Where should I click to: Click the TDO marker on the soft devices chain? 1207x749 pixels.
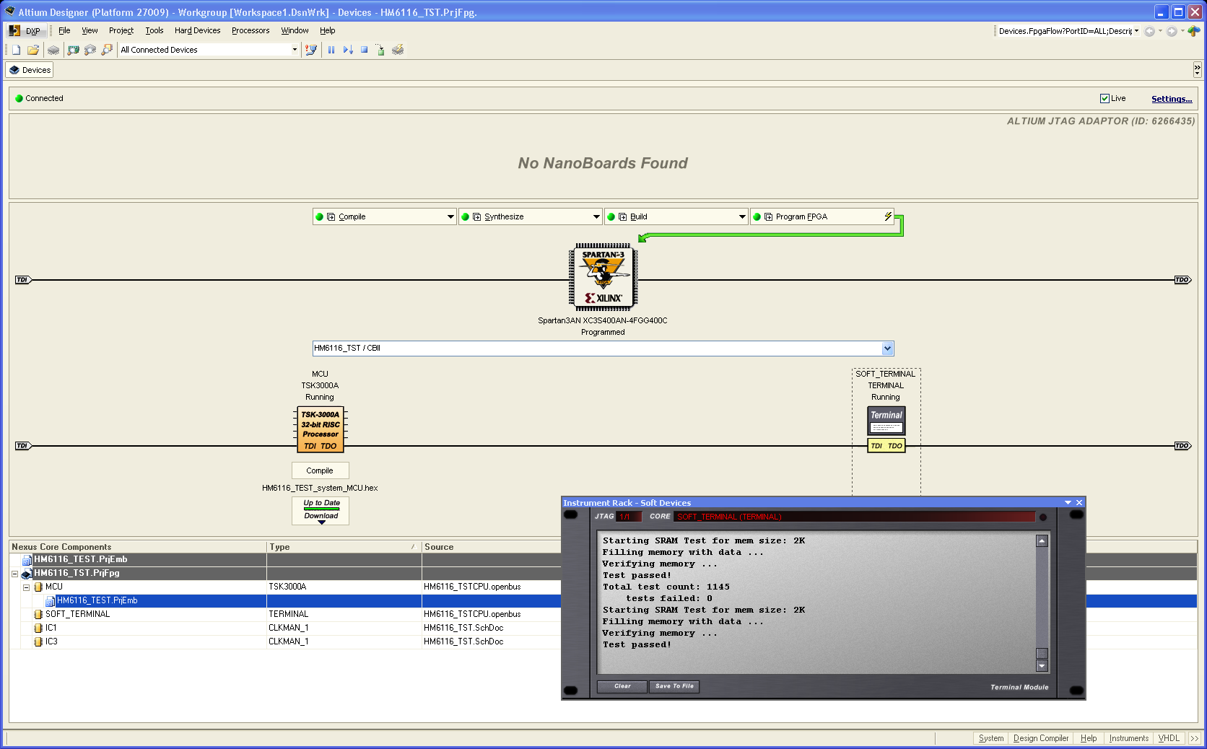(x=1182, y=446)
